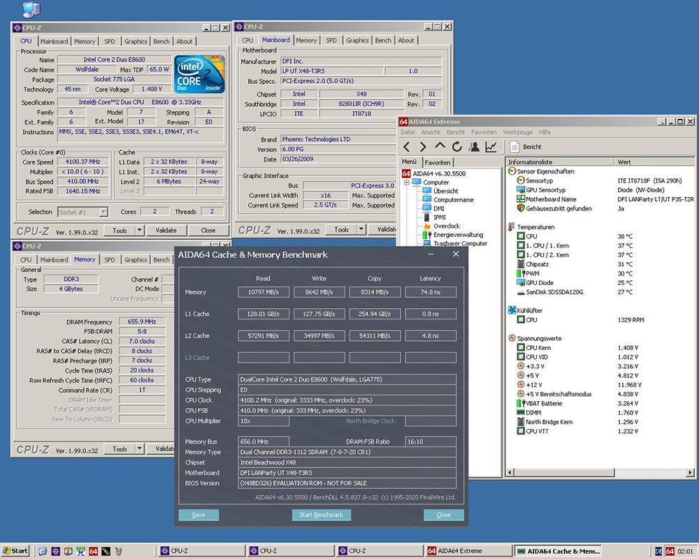Image resolution: width=699 pixels, height=559 pixels.
Task: Collapse the Computer node in AIDA64 tree
Action: pos(407,182)
